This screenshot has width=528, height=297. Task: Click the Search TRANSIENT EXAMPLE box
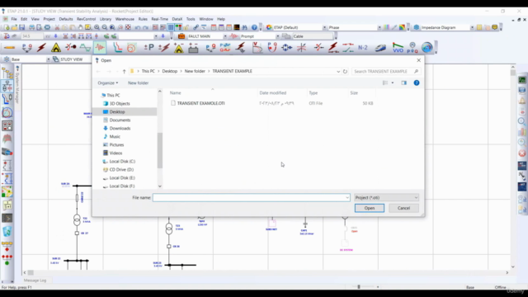point(385,71)
